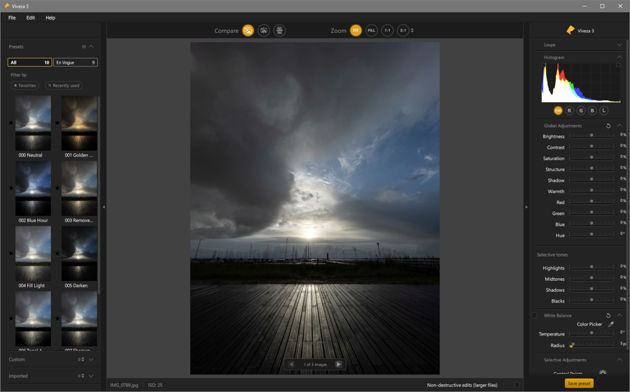This screenshot has width=630, height=392.
Task: Pick the White Balance color picker eyedropper
Action: coord(610,324)
